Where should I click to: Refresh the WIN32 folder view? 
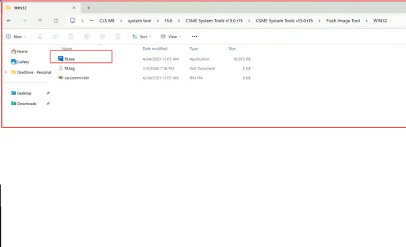56,21
